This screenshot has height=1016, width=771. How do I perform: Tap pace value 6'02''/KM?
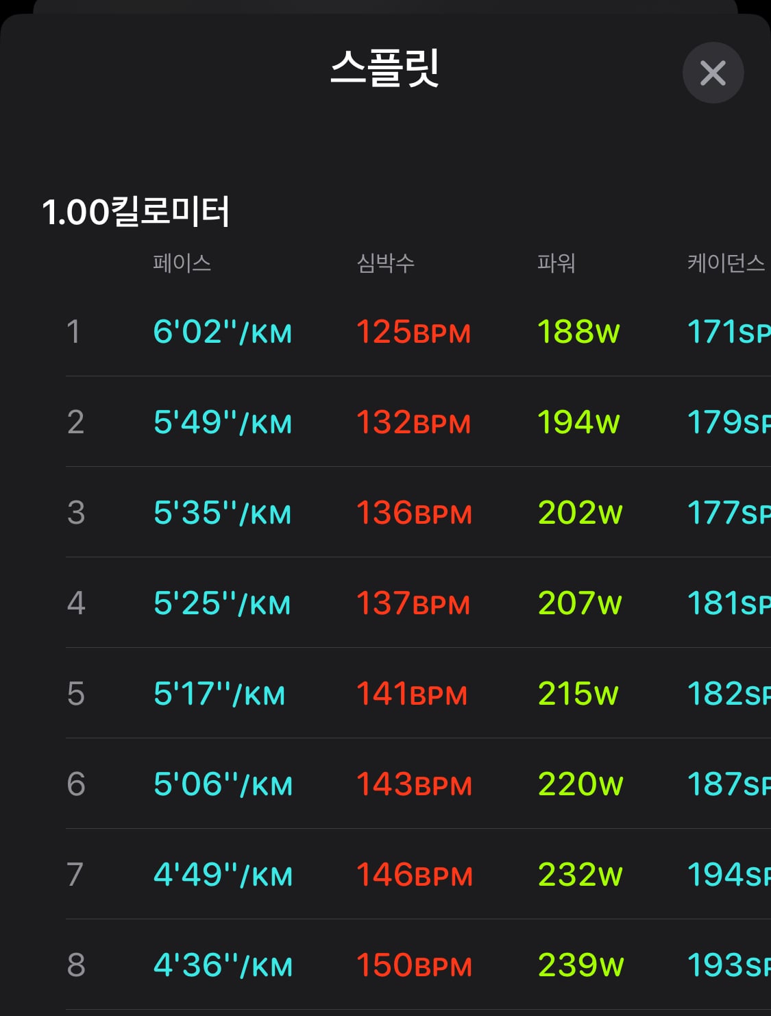point(223,332)
